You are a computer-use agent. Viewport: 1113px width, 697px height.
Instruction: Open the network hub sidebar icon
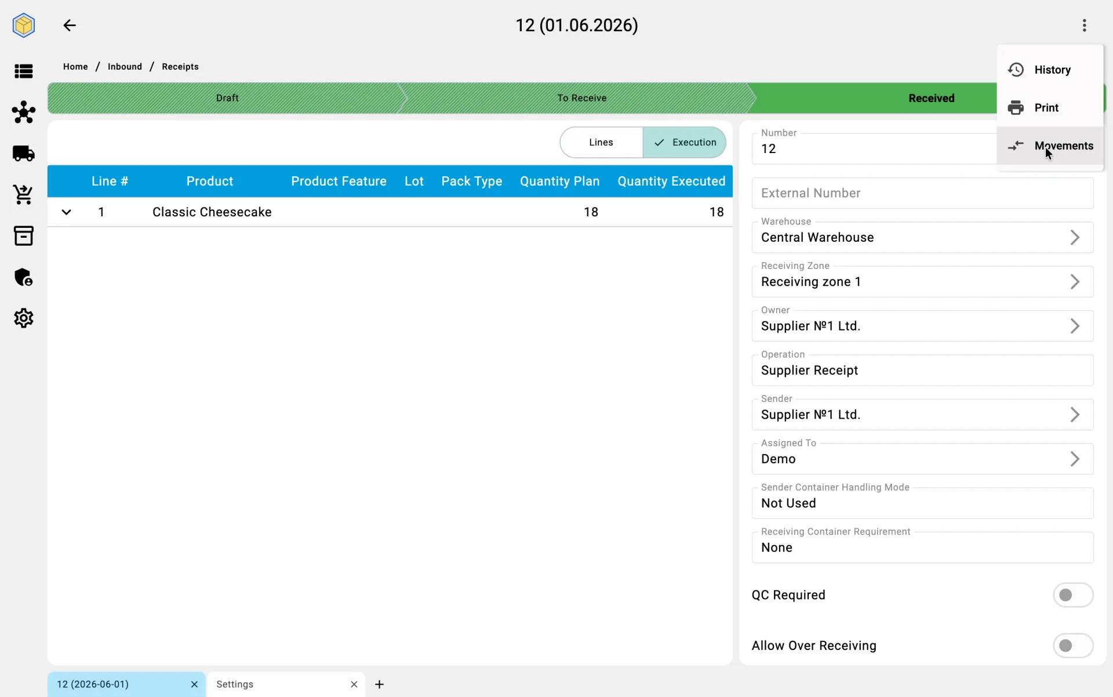coord(24,112)
